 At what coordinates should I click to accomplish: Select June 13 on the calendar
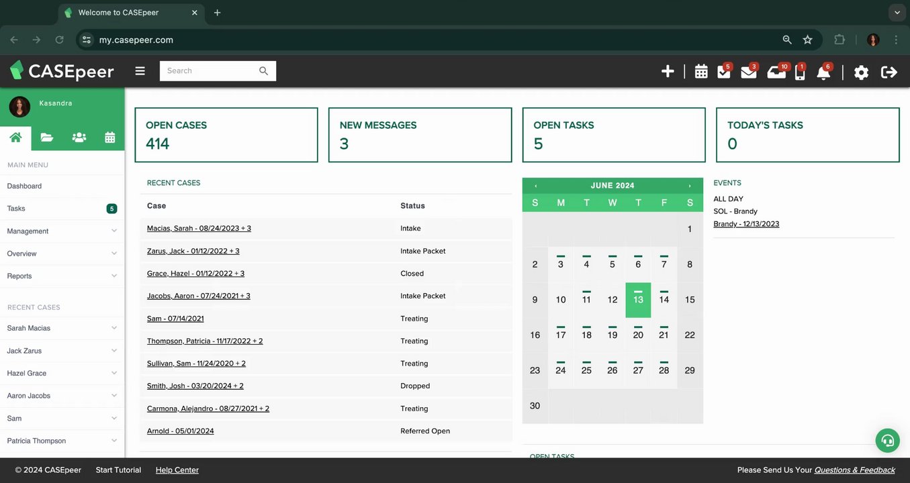[638, 300]
